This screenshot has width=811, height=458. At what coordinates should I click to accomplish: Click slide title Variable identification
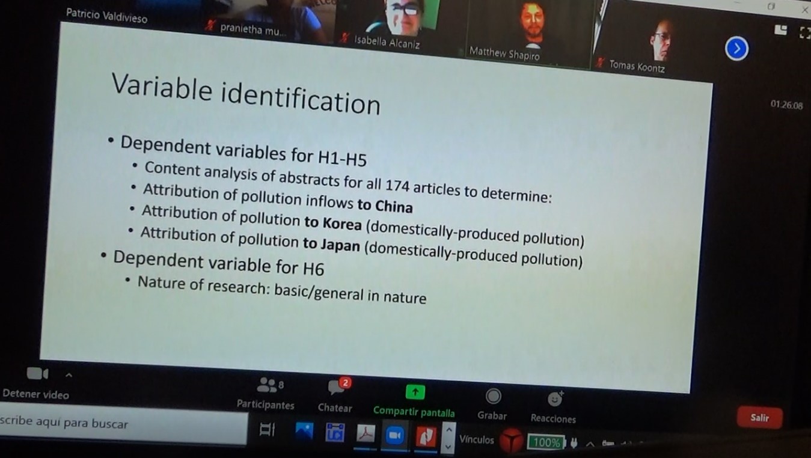(x=246, y=94)
